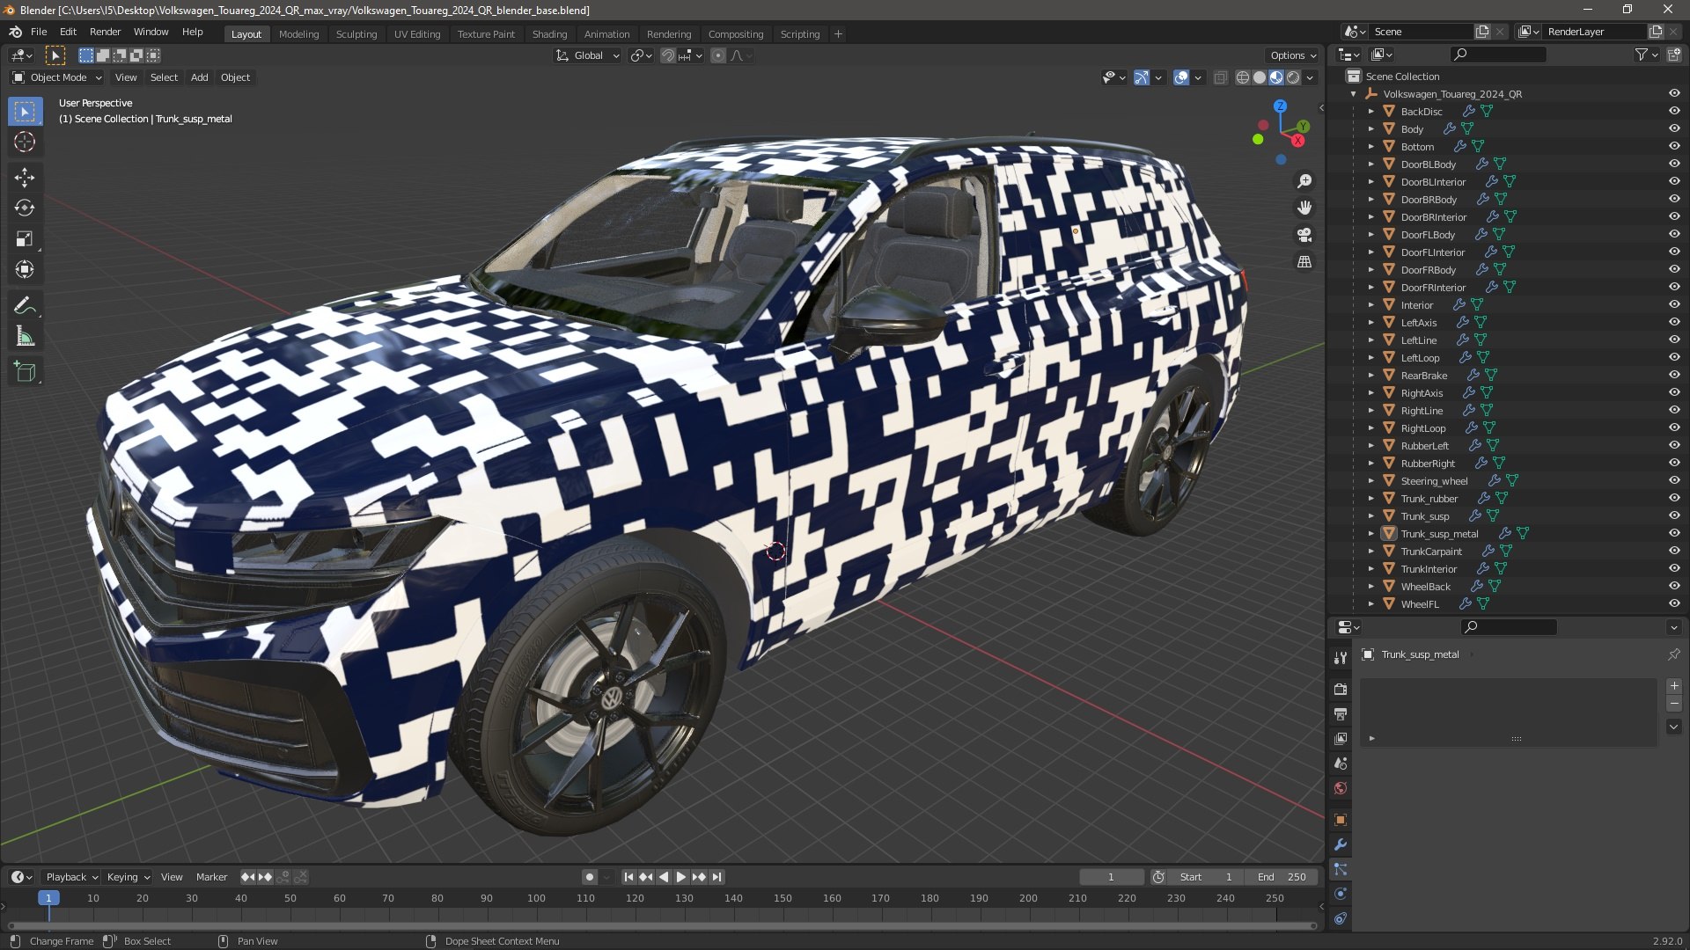Screen dimensions: 1690x950
Task: Toggle visibility of Volkswagen_Touareg_2024_QR collection
Action: (1674, 93)
